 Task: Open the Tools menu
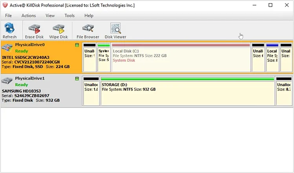click(x=69, y=16)
